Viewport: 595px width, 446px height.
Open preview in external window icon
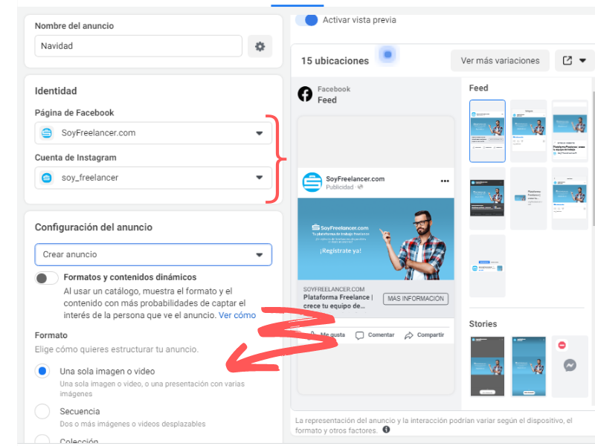pos(567,61)
